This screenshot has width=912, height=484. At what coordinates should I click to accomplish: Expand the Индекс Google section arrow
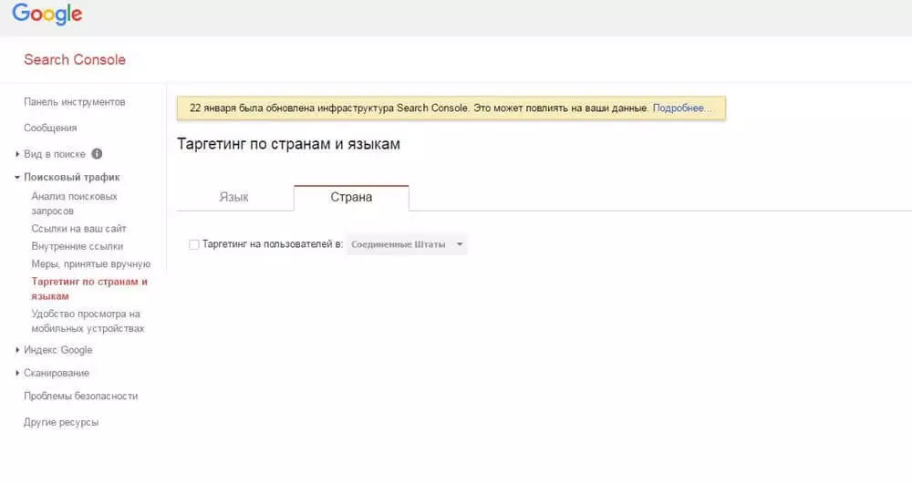(x=17, y=350)
